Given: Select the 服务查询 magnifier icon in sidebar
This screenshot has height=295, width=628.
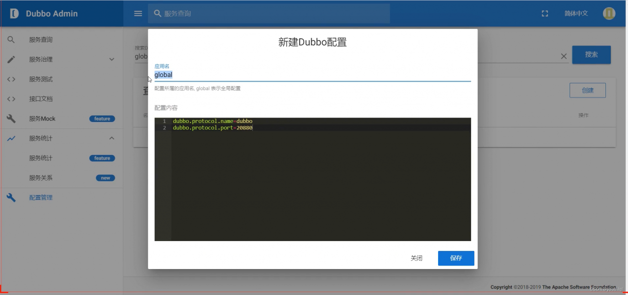Looking at the screenshot, I should pos(11,40).
